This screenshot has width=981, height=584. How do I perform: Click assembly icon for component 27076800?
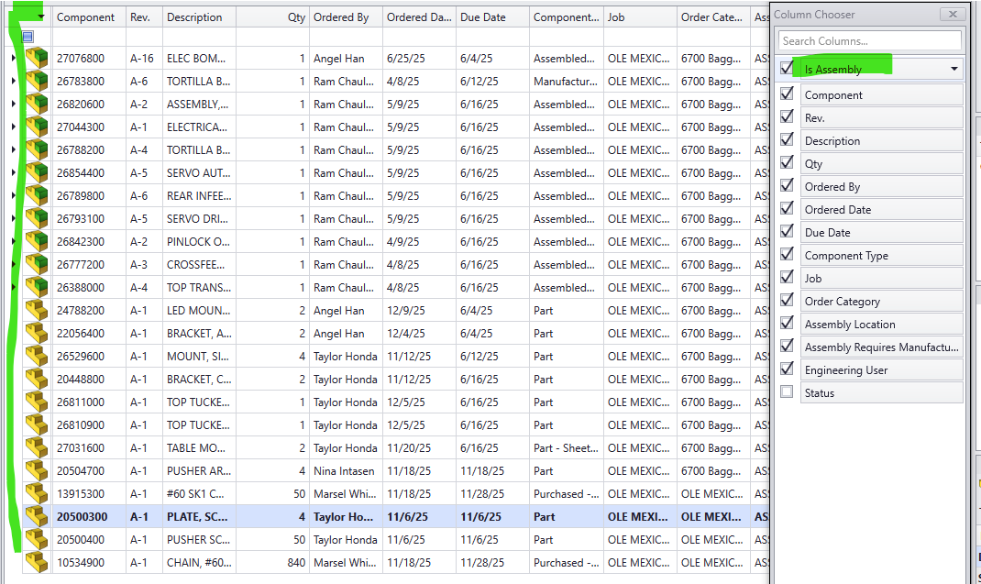point(37,59)
